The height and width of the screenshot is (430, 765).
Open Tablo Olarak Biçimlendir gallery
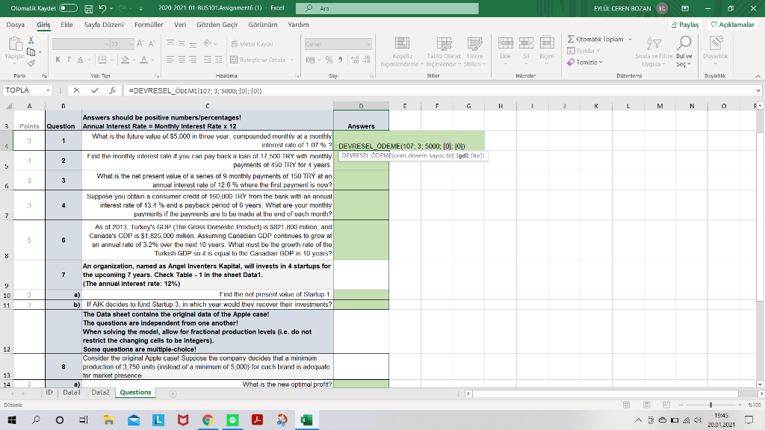tap(444, 52)
